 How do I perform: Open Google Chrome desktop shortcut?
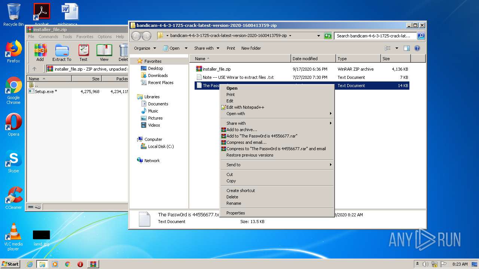pyautogui.click(x=13, y=91)
